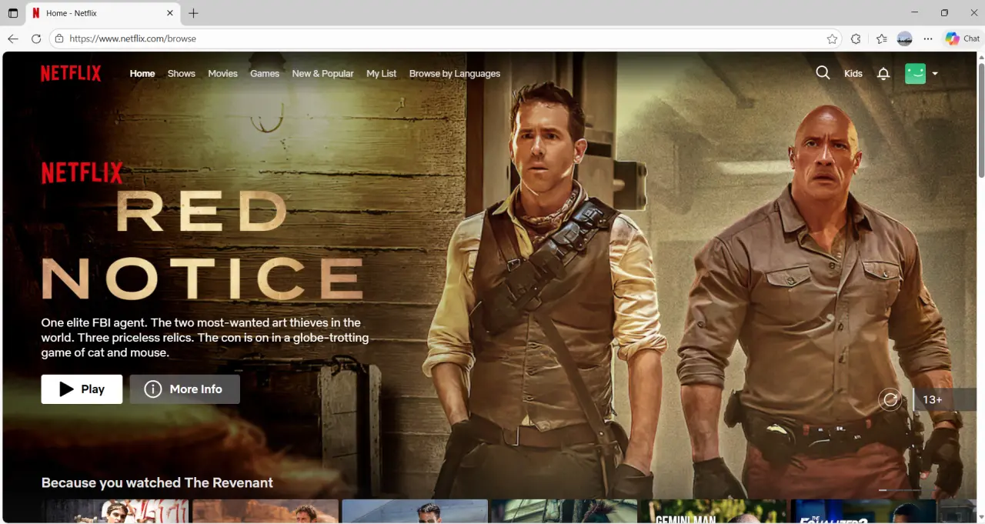This screenshot has height=524, width=985.
Task: Add this page to favorites star
Action: click(x=832, y=38)
